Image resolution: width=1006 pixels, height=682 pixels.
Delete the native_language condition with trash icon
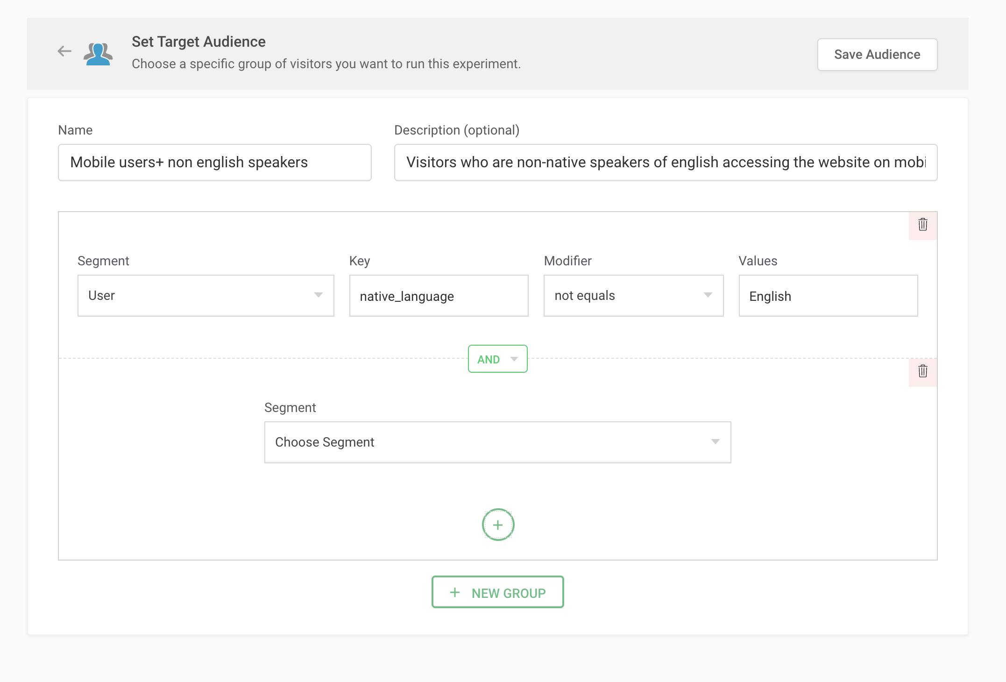click(x=922, y=225)
